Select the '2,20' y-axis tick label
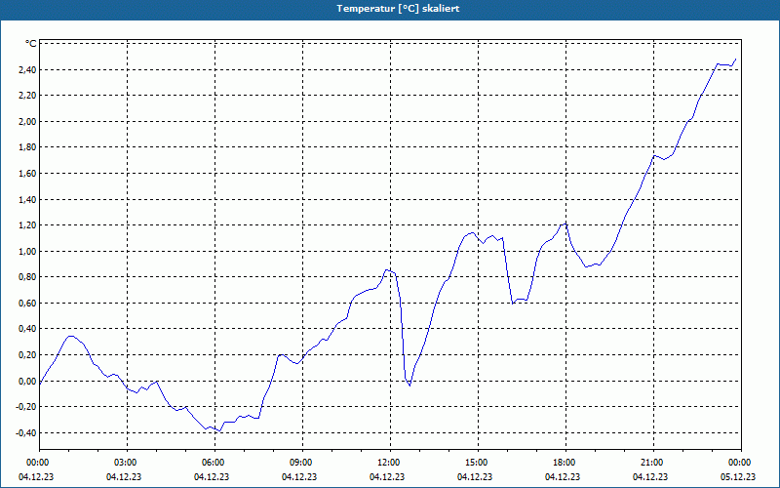This screenshot has width=780, height=488. click(26, 96)
